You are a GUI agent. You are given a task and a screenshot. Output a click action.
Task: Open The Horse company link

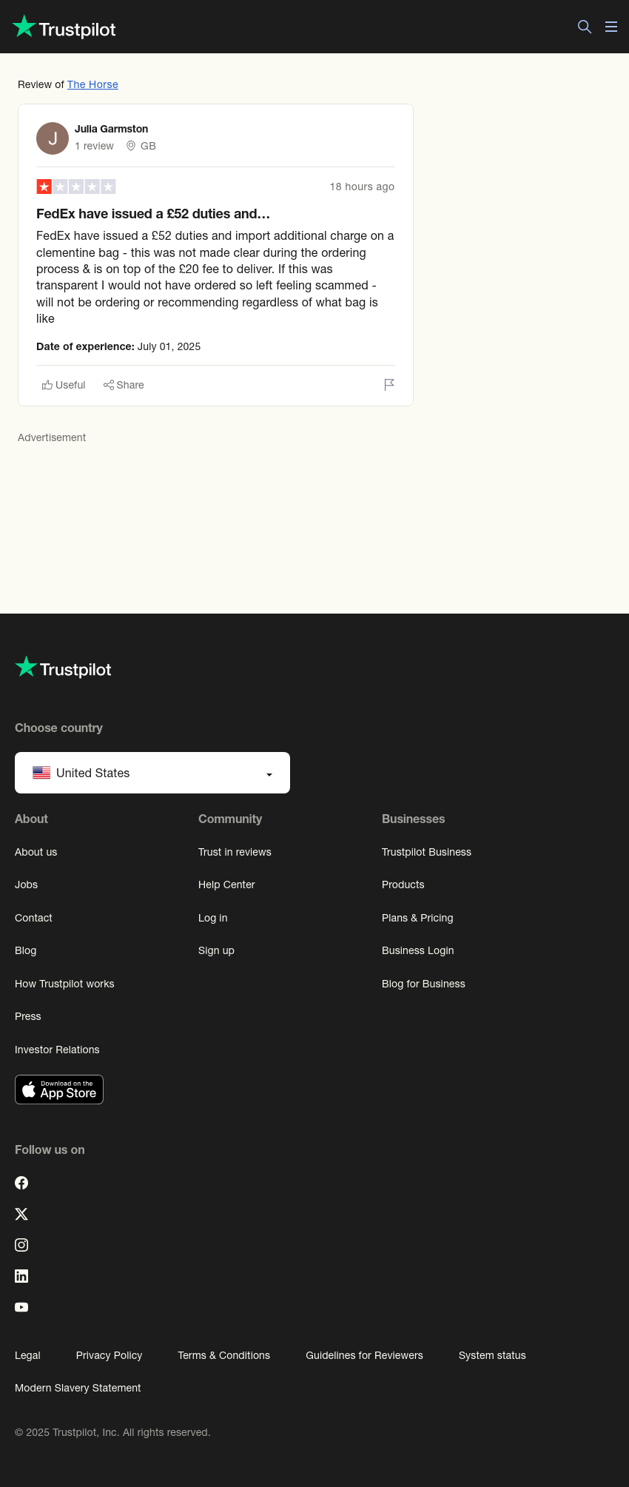(92, 84)
